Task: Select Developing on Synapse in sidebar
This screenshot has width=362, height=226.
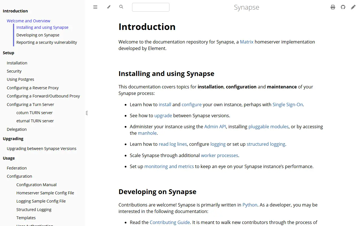Action: [38, 35]
